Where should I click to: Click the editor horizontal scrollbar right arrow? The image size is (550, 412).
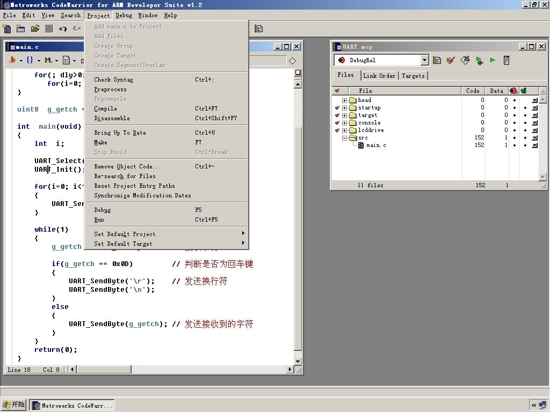[x=290, y=369]
